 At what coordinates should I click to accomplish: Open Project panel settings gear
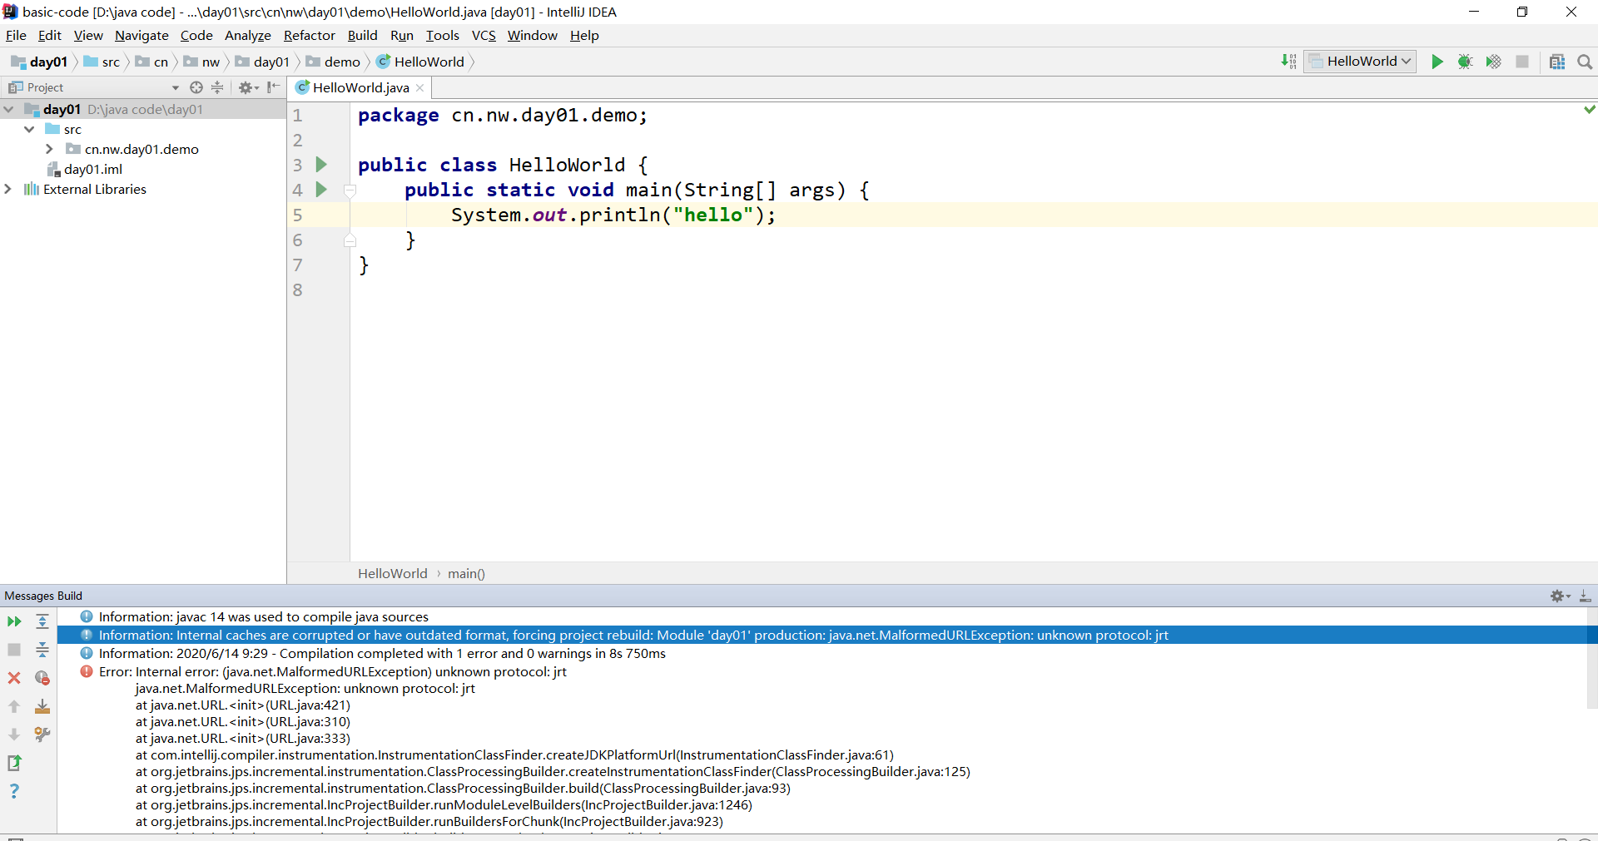248,87
